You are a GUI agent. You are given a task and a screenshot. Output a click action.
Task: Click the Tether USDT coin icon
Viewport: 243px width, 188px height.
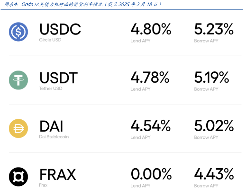pos(19,80)
